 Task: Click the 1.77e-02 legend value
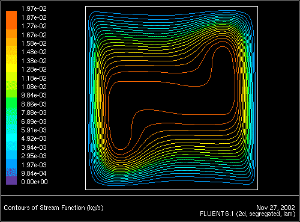pyautogui.click(x=34, y=26)
